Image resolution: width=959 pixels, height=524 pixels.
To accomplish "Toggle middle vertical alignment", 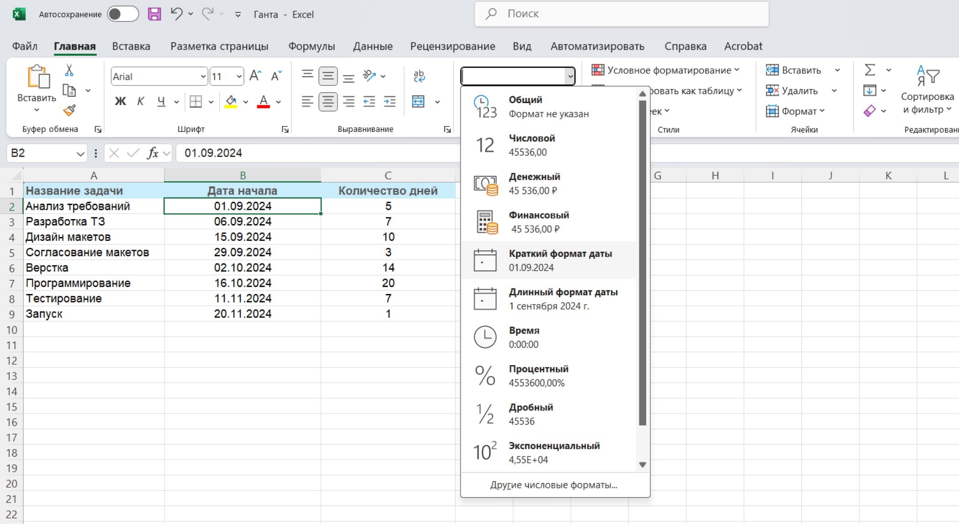I will pyautogui.click(x=328, y=76).
